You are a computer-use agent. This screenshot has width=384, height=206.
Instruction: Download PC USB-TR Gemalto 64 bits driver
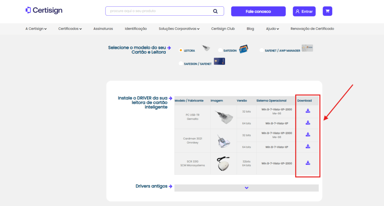308,123
